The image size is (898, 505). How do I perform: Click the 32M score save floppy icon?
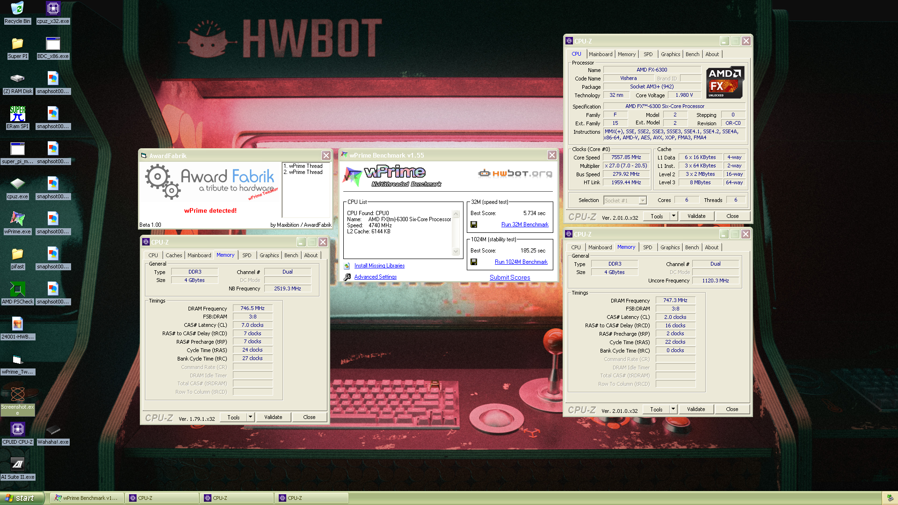click(474, 224)
